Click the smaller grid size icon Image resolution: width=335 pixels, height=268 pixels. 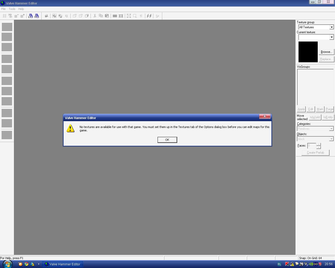(16, 16)
